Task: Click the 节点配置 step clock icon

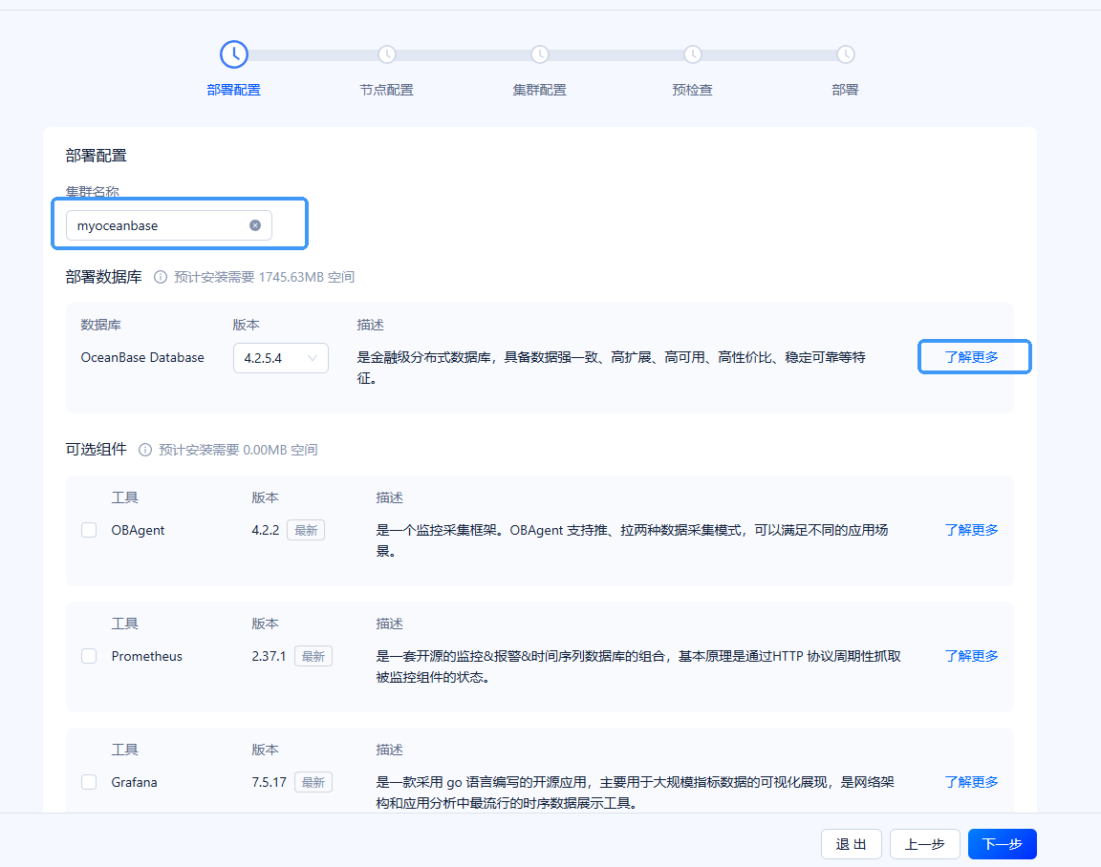Action: 387,54
